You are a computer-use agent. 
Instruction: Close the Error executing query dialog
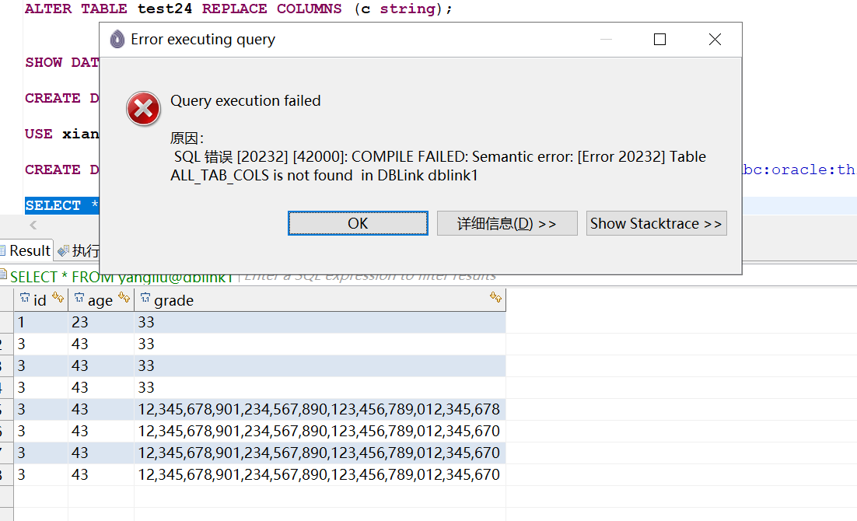pyautogui.click(x=715, y=39)
